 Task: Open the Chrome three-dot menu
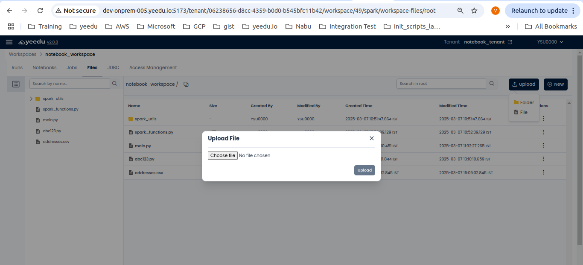click(x=573, y=11)
